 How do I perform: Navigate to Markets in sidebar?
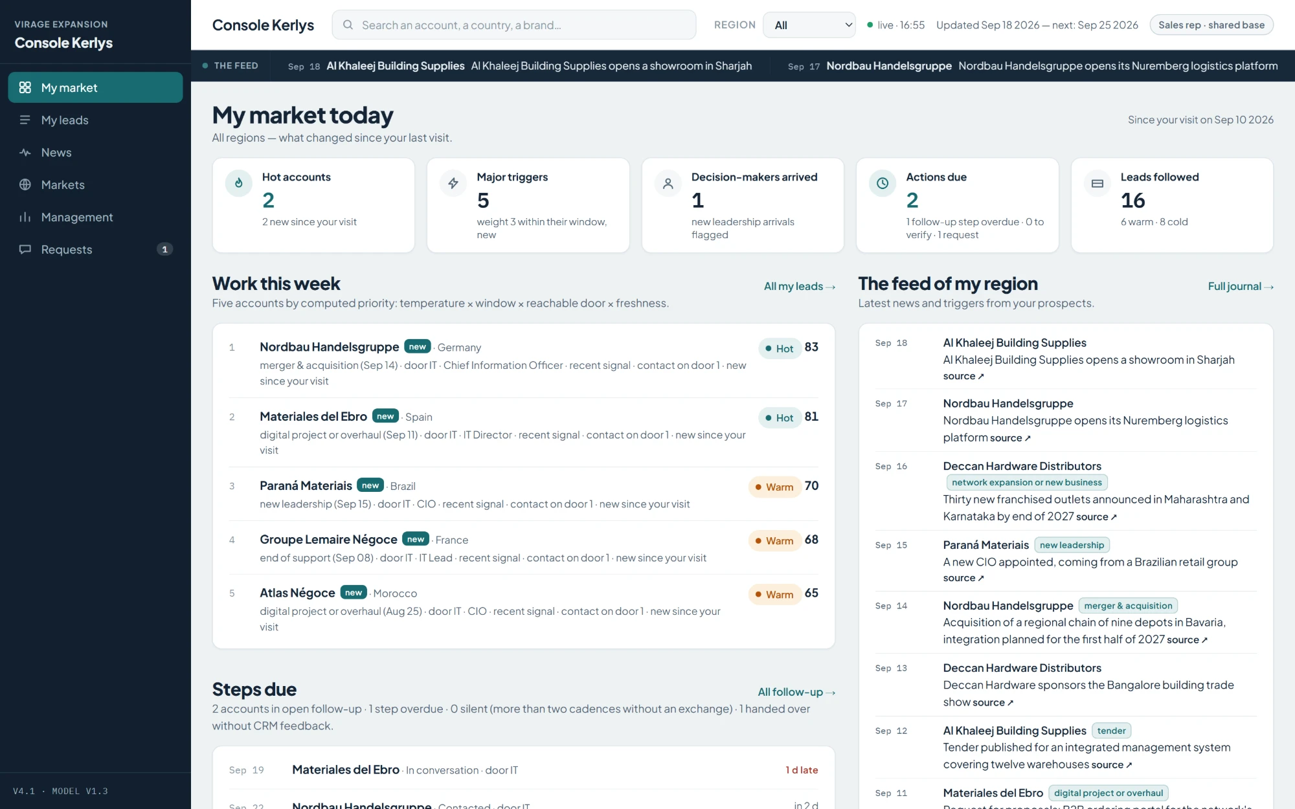click(95, 184)
